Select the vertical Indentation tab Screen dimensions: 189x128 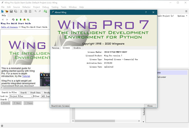[144, 112]
